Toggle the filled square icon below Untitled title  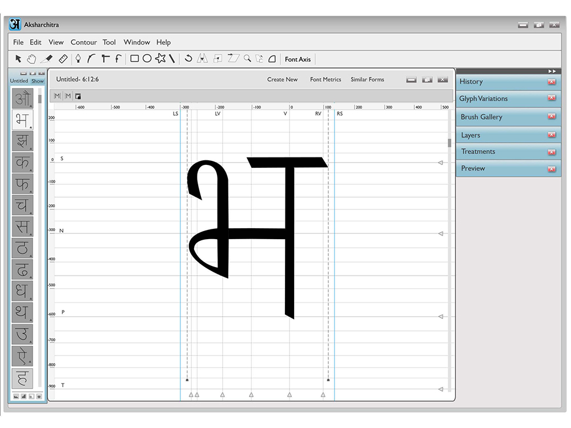78,96
